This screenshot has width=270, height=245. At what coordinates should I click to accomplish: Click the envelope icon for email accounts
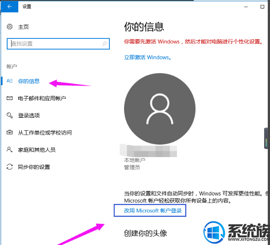[10, 98]
